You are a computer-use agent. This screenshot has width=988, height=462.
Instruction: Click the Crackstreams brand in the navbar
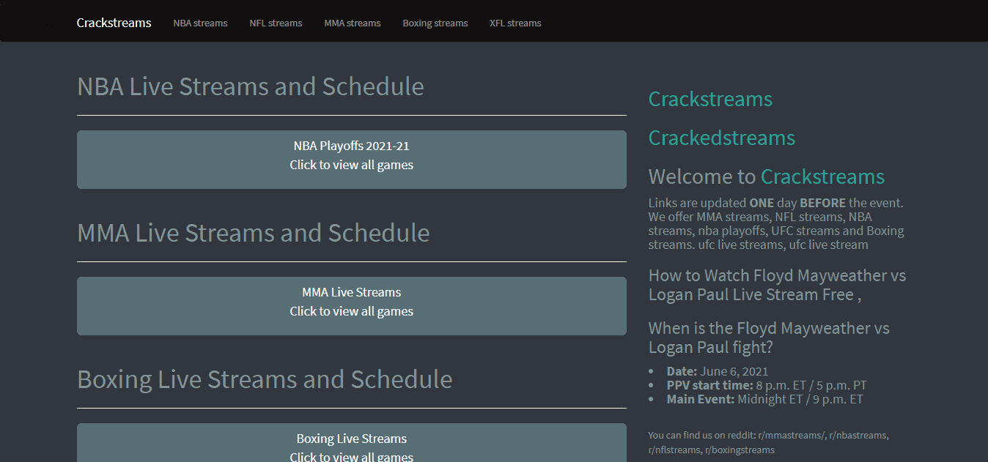tap(114, 23)
